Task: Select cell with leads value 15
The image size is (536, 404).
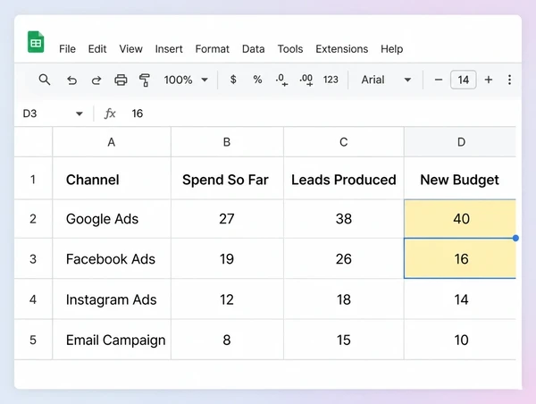Action: tap(344, 340)
